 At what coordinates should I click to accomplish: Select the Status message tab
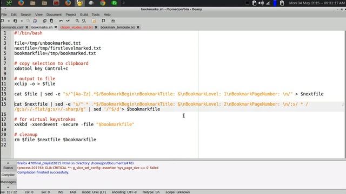click(8, 168)
